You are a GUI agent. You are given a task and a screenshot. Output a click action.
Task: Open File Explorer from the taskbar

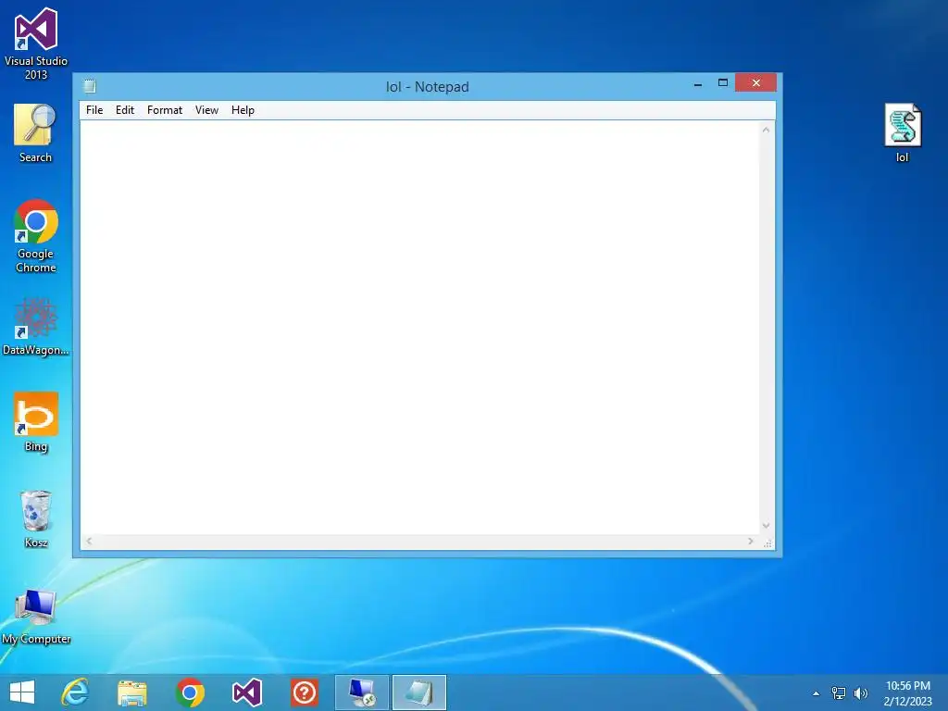[x=132, y=692]
